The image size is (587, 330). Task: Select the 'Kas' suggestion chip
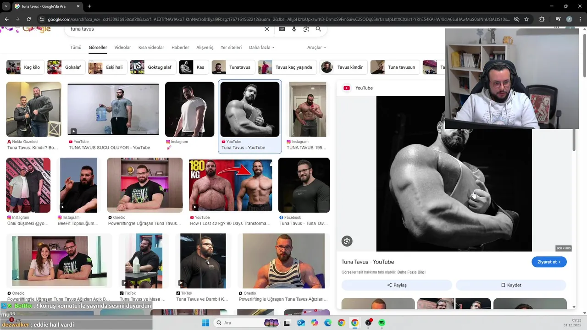pos(194,67)
